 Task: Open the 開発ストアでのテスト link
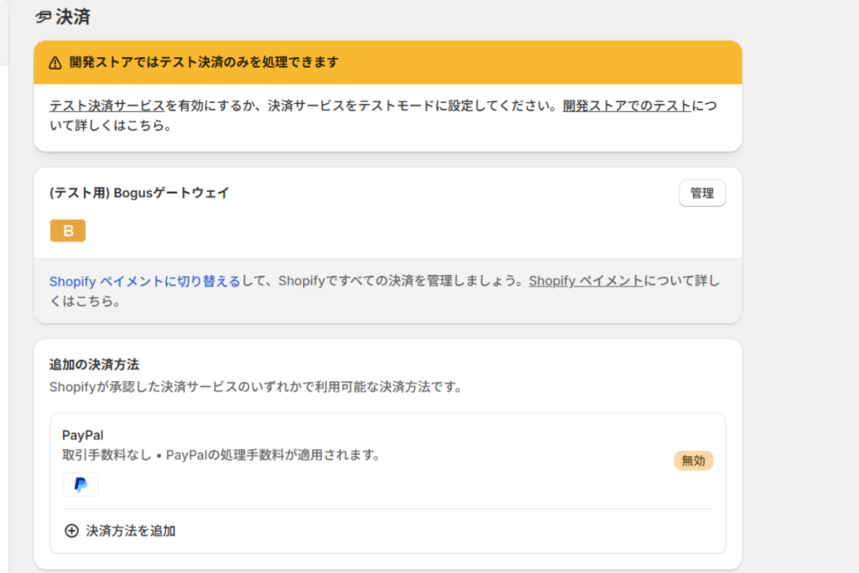coord(627,107)
